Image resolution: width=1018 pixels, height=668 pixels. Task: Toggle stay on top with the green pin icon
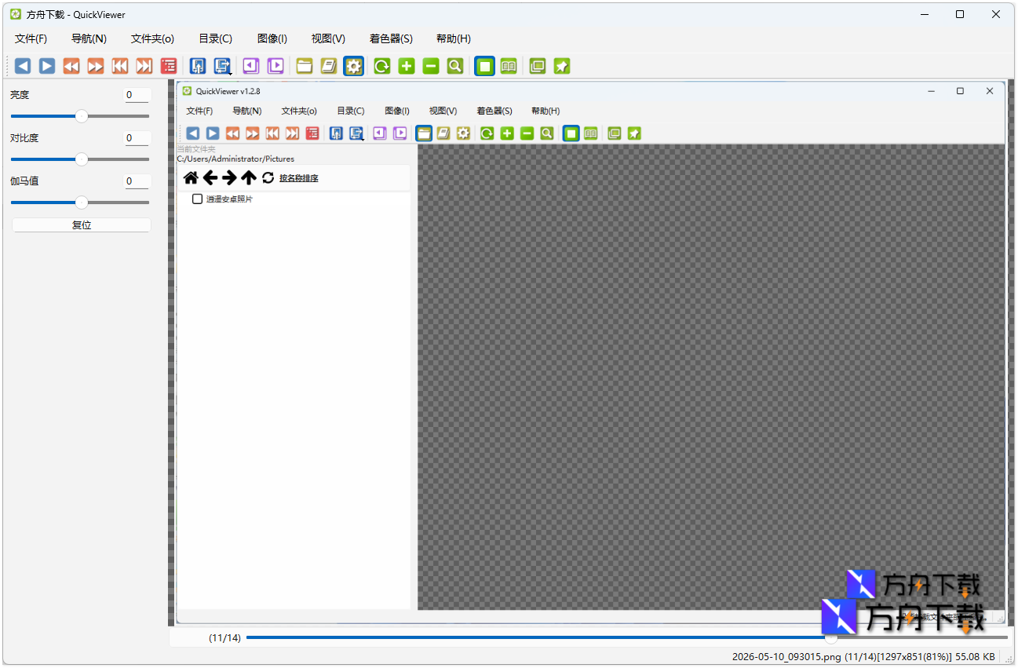pos(562,66)
